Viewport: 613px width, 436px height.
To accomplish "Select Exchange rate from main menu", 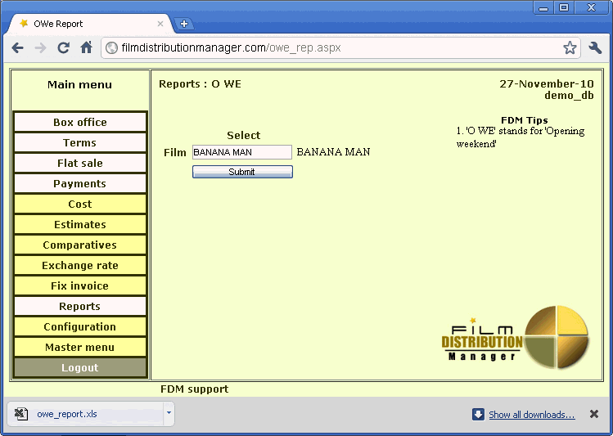I will 80,265.
